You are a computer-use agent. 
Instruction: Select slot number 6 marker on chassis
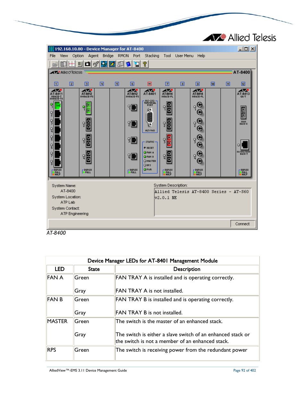[x=132, y=84]
